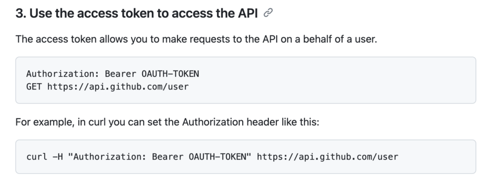Viewport: 498px width, 194px height.
Task: Click the word "GET" in the first code block
Action: (34, 87)
